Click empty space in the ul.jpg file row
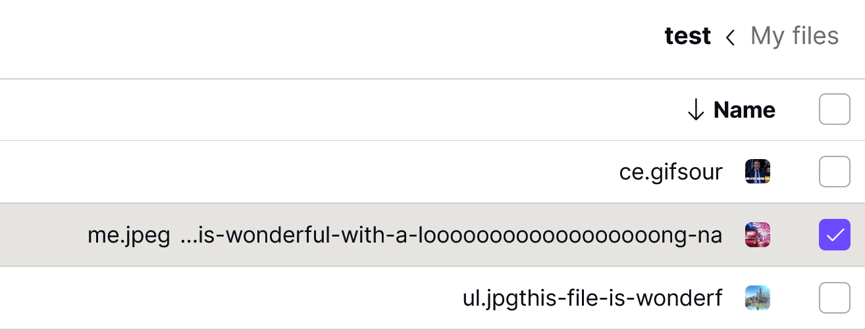Screen dimensions: 865x330 coord(230,298)
